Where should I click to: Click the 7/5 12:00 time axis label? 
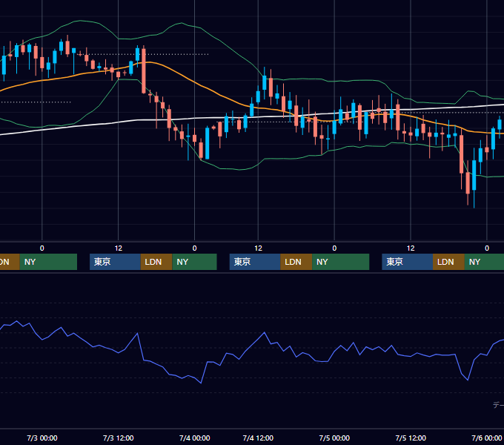click(x=411, y=438)
